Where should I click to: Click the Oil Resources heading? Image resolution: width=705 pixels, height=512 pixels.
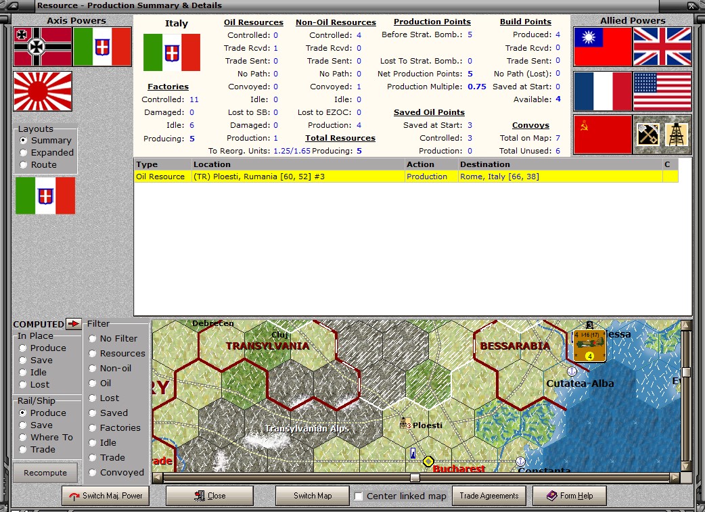coord(254,22)
